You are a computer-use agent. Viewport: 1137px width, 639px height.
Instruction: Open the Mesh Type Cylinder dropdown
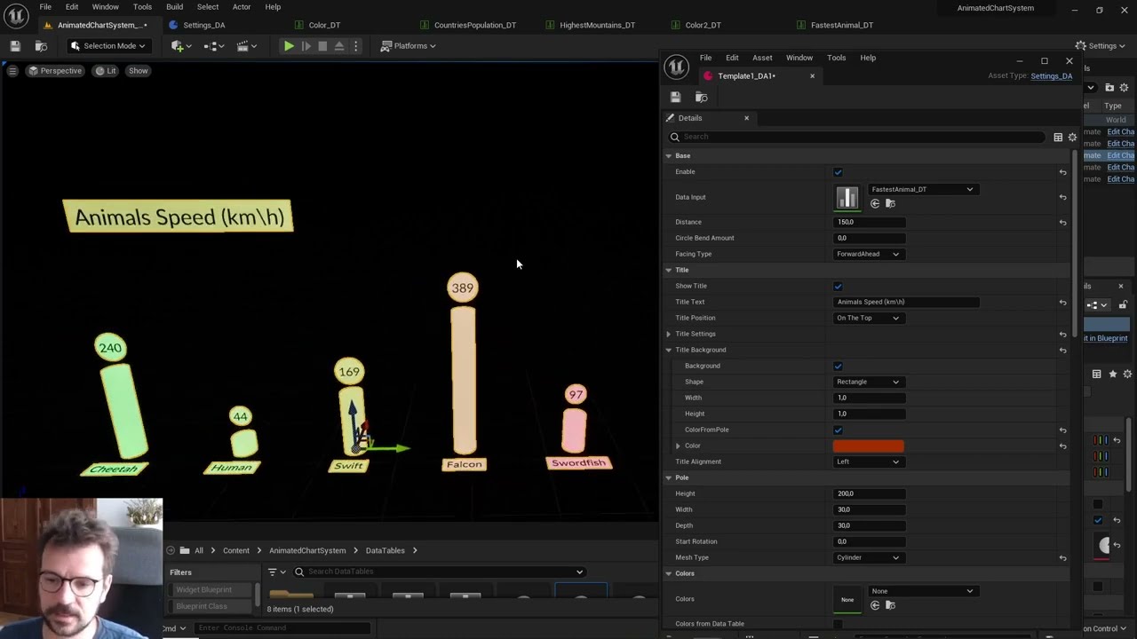pyautogui.click(x=868, y=557)
